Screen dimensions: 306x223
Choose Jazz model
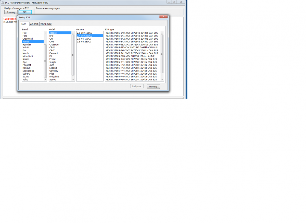pos(60,65)
